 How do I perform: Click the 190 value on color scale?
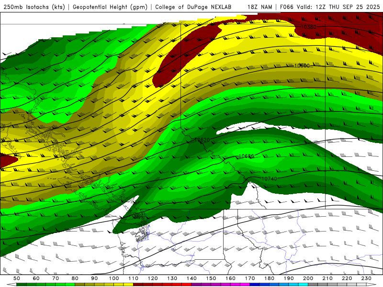[289, 278]
